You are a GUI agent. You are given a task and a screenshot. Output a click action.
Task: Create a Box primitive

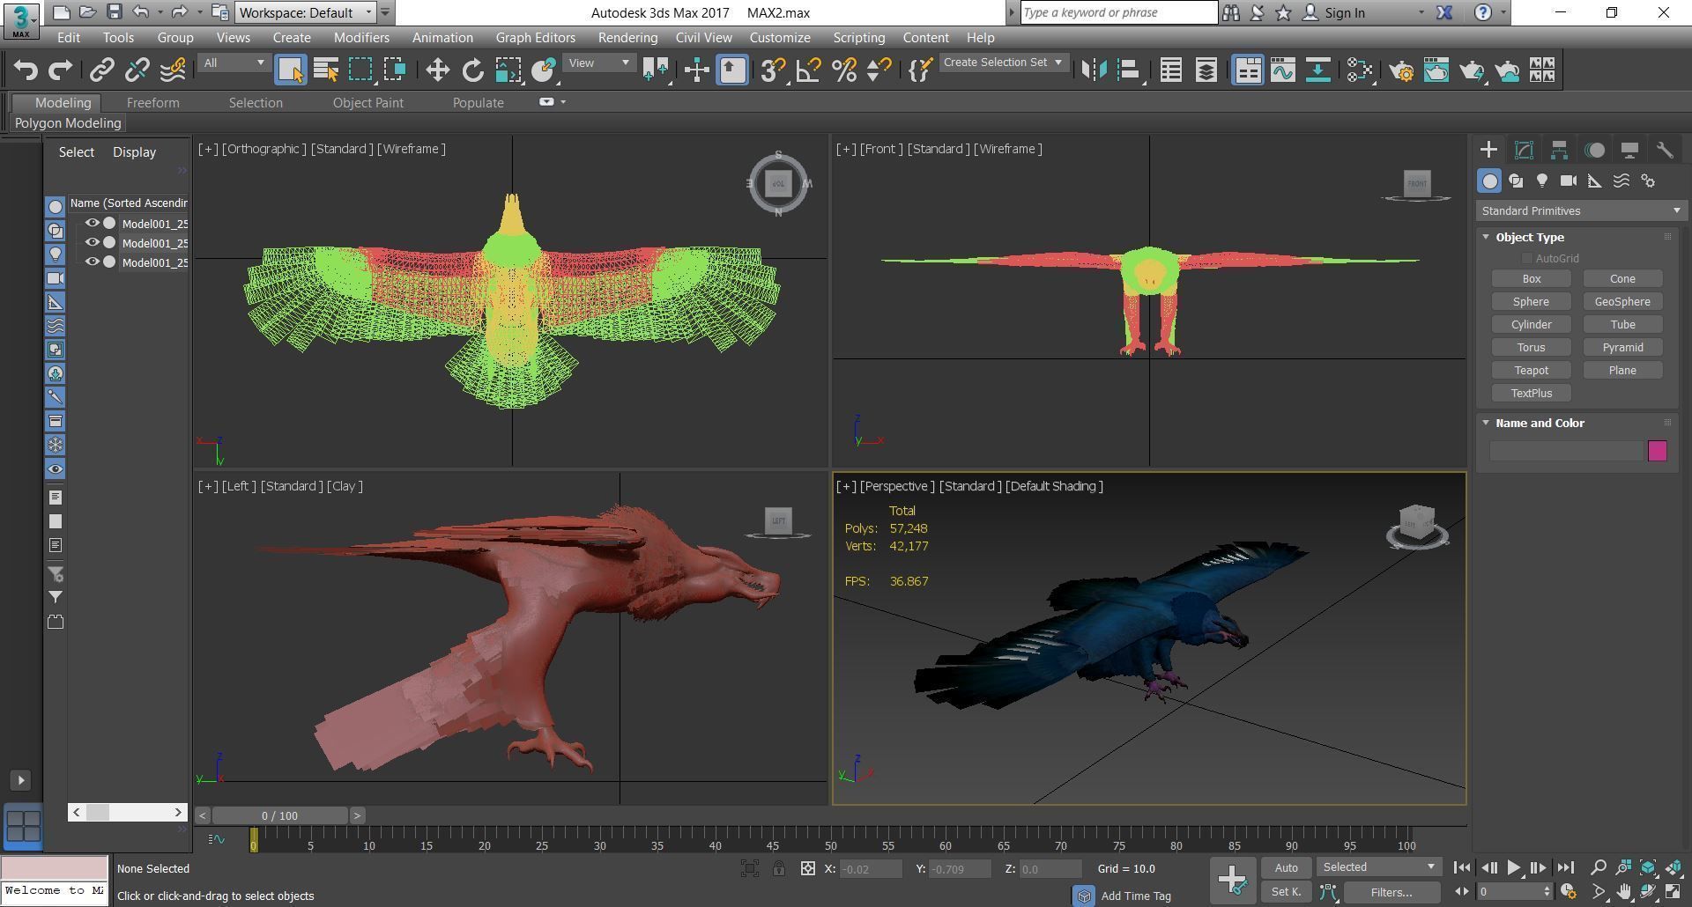click(1532, 278)
